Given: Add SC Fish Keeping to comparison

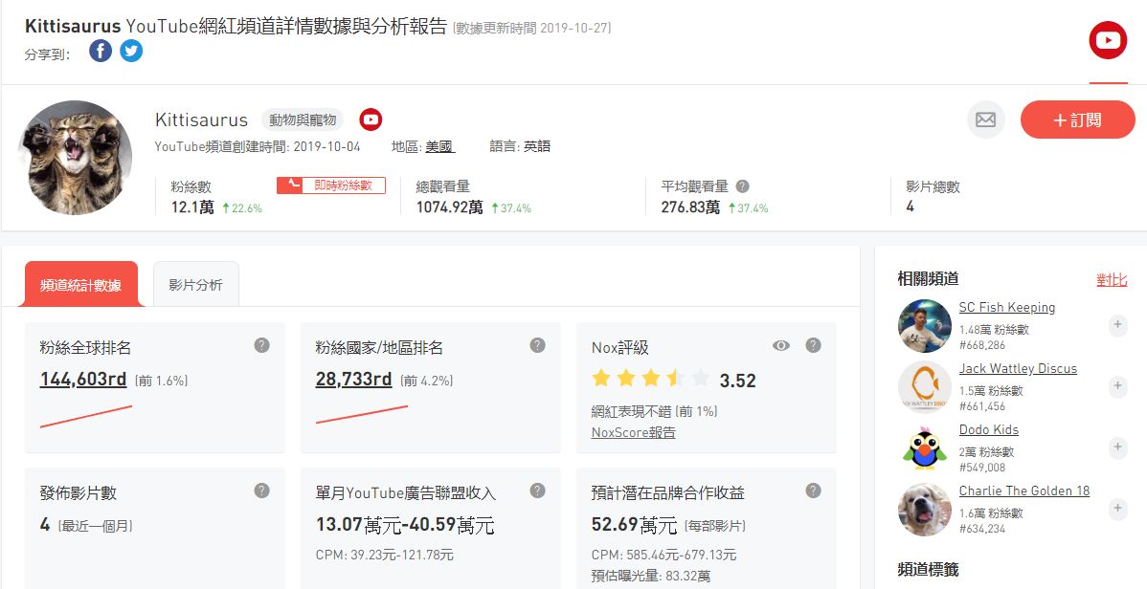Looking at the screenshot, I should pyautogui.click(x=1116, y=325).
